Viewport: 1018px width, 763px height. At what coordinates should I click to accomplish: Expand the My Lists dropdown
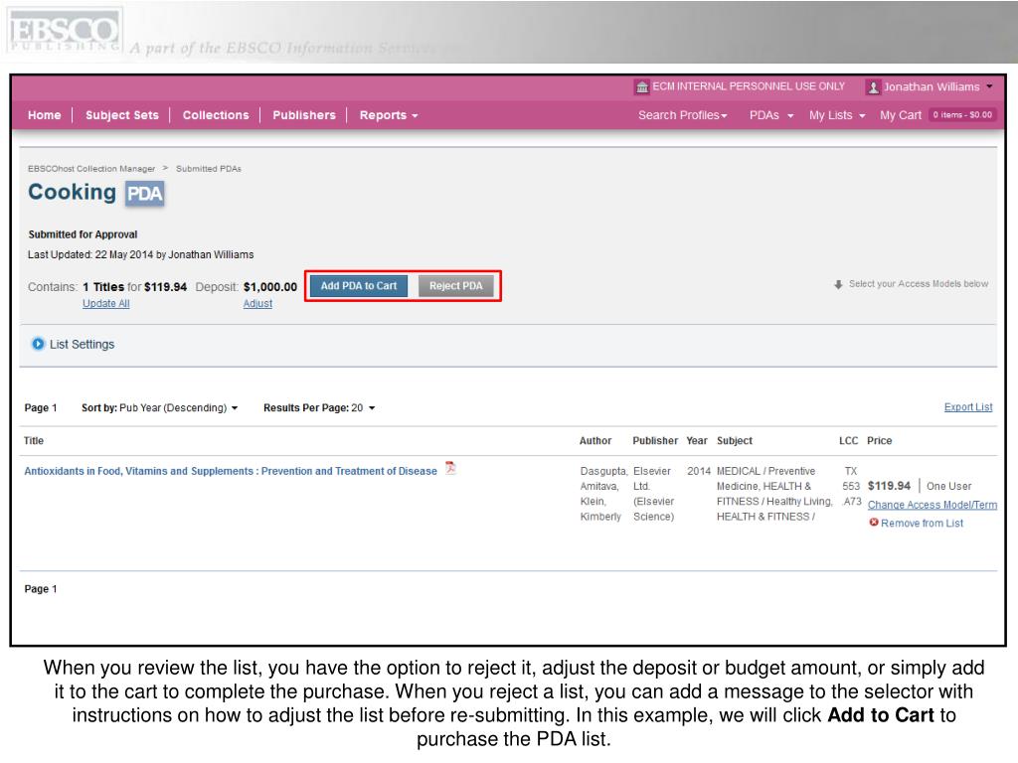click(837, 115)
